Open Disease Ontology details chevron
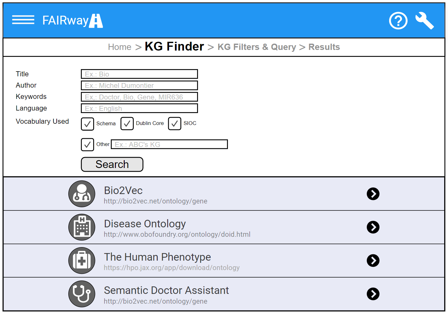This screenshot has height=314, width=448. click(373, 227)
